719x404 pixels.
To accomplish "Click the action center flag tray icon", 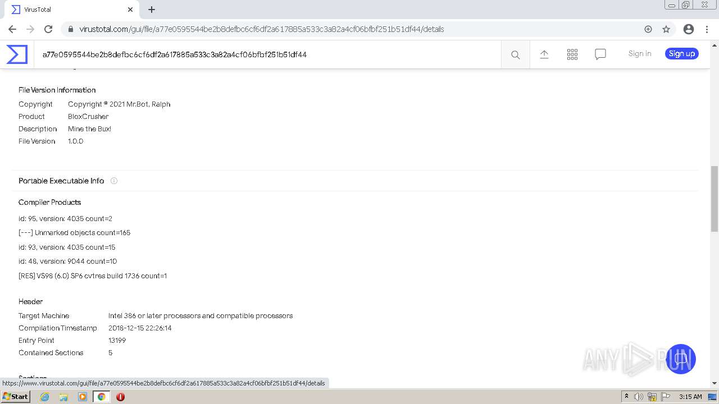I will click(x=666, y=397).
